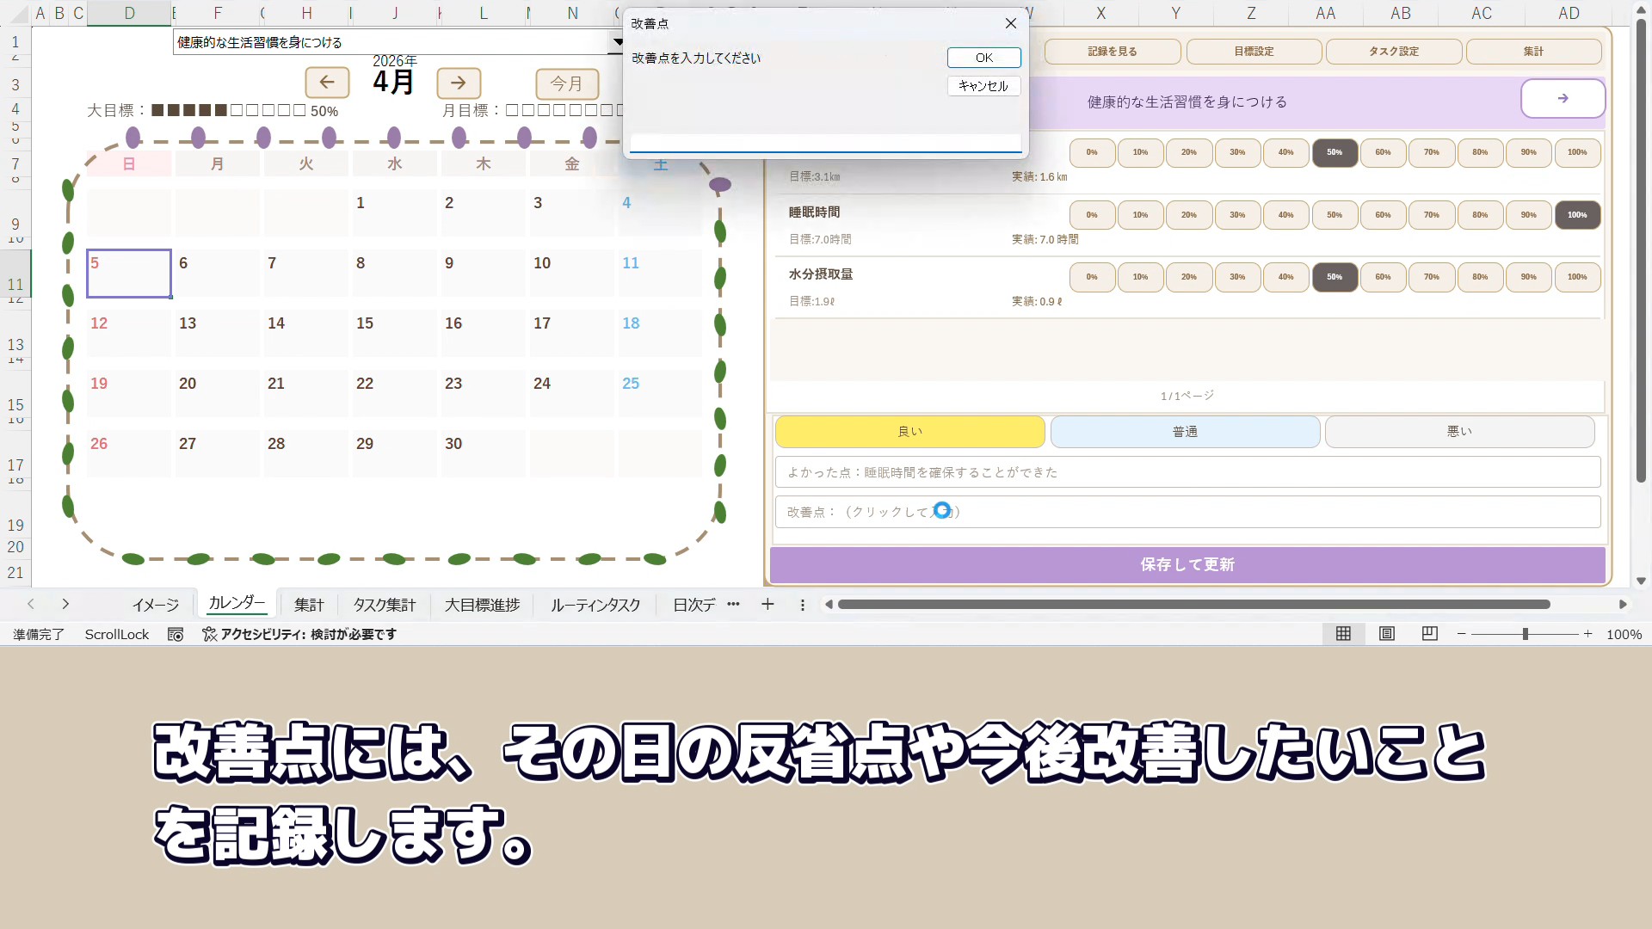Switch to the 集計 sheet tab
This screenshot has height=929, width=1652.
coord(309,605)
